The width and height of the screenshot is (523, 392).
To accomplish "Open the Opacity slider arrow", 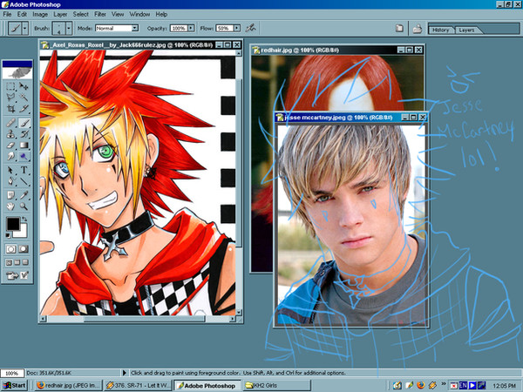I will (x=191, y=29).
